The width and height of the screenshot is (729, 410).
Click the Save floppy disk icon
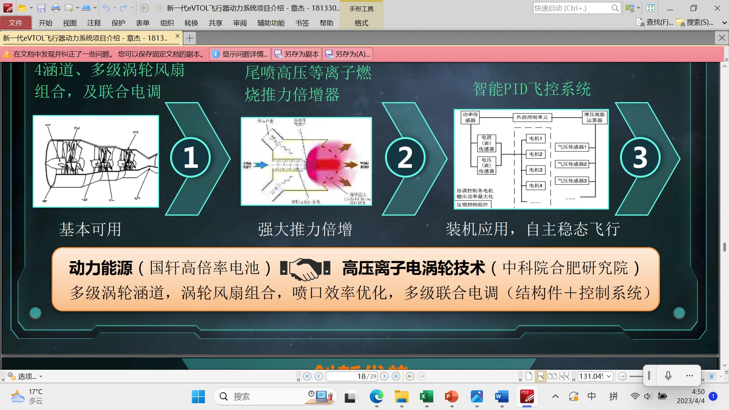(x=41, y=8)
